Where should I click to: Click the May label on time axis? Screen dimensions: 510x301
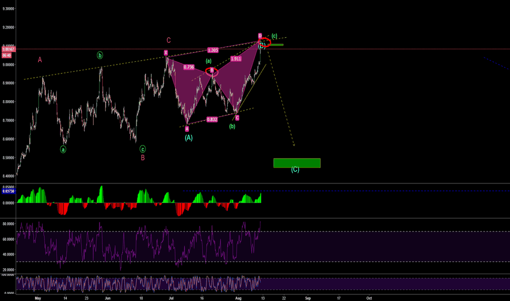[38, 298]
